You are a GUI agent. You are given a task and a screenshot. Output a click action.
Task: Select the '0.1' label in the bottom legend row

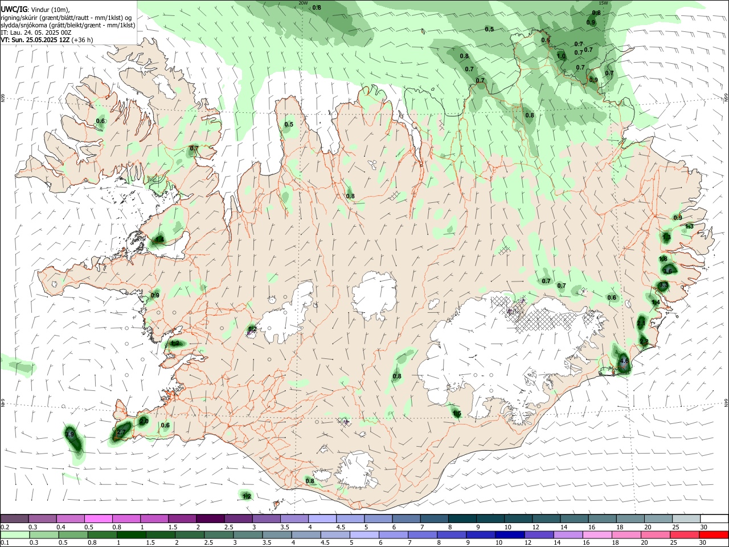[x=5, y=543]
